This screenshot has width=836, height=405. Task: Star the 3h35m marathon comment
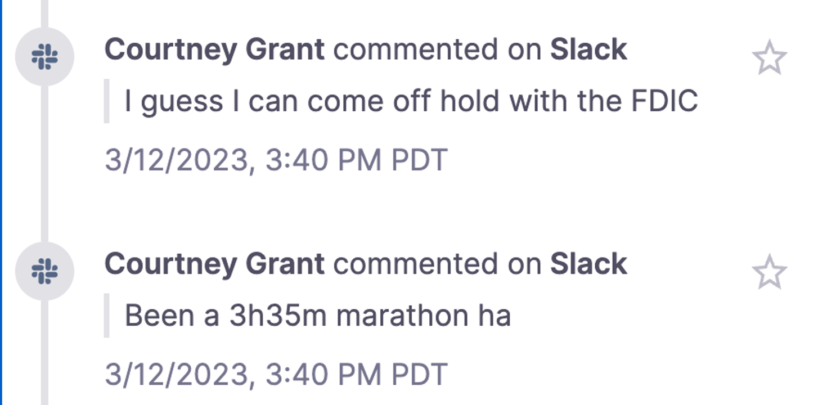click(x=769, y=272)
